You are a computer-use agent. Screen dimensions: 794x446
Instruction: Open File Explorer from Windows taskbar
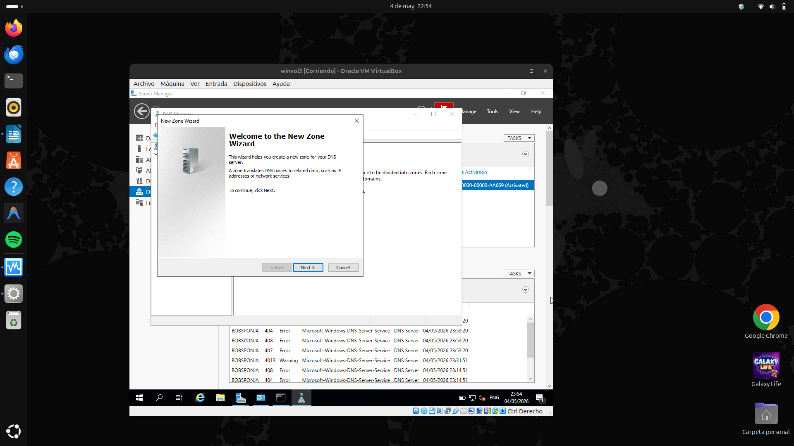(x=220, y=398)
